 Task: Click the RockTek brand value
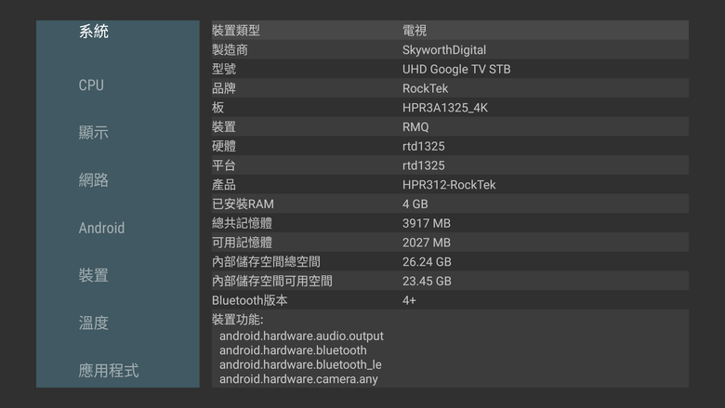click(x=425, y=88)
